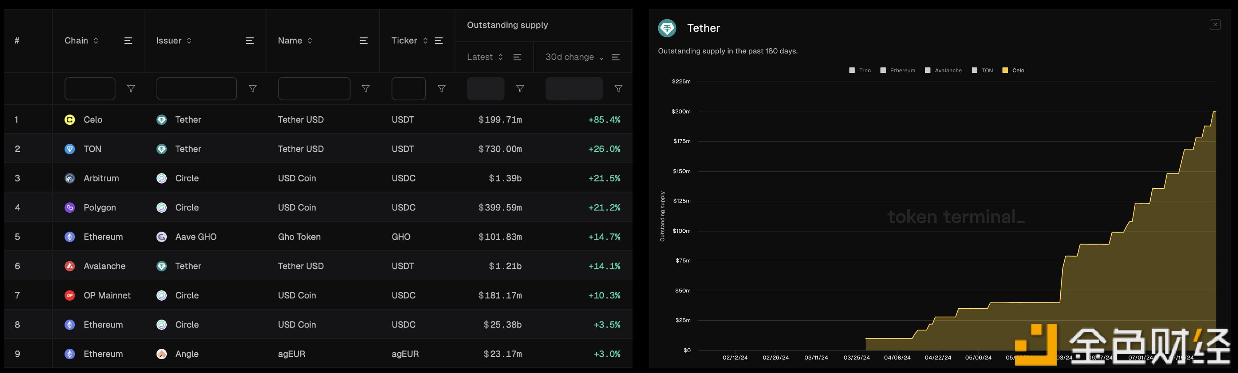Click the Celo chain logo

coord(70,120)
